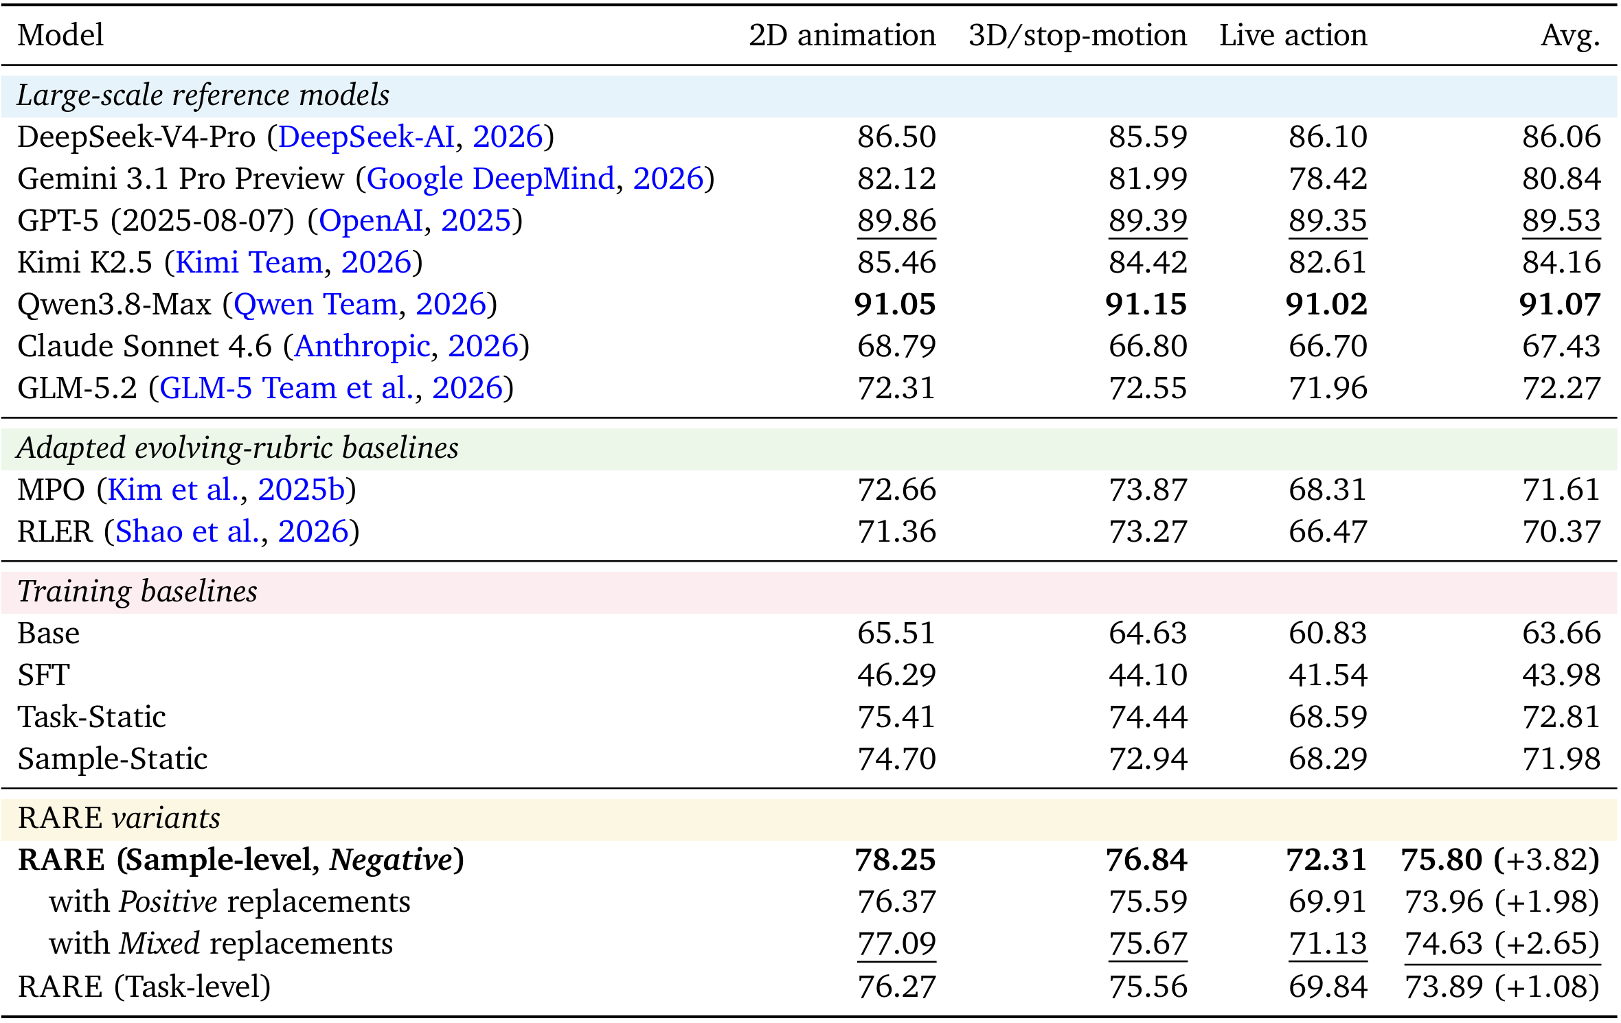Select SFT average value 43.98

1561,676
